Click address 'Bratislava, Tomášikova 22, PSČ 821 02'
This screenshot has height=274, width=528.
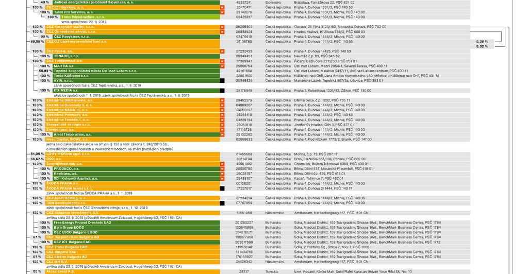coord(324,3)
